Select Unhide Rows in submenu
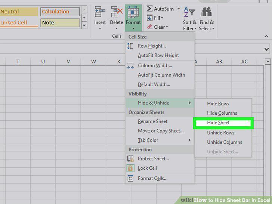This screenshot has height=204, width=272. tap(223, 133)
